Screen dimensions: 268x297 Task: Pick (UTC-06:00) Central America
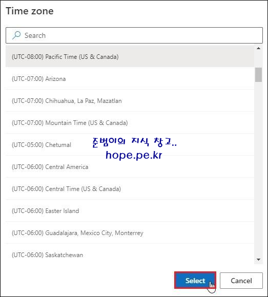(x=130, y=167)
